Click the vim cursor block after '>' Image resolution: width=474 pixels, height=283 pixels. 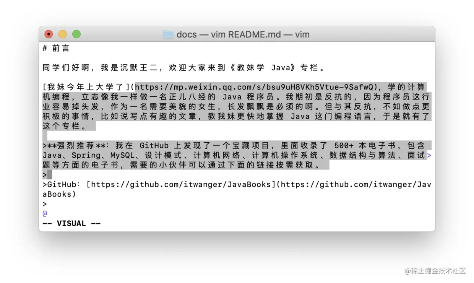(50, 175)
